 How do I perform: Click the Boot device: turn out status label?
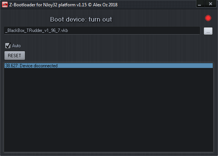81,19
